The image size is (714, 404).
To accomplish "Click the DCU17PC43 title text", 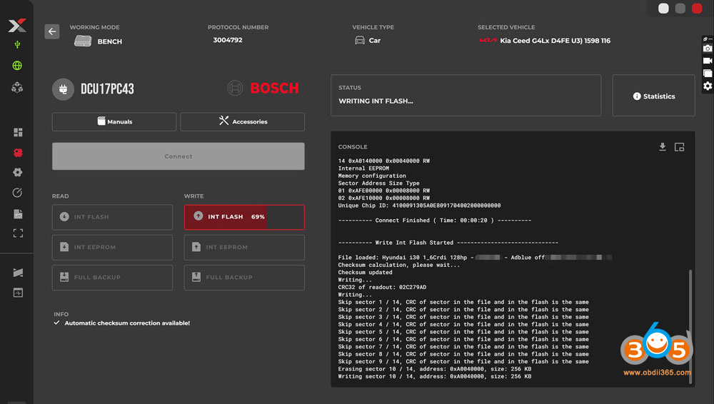I will tap(108, 89).
